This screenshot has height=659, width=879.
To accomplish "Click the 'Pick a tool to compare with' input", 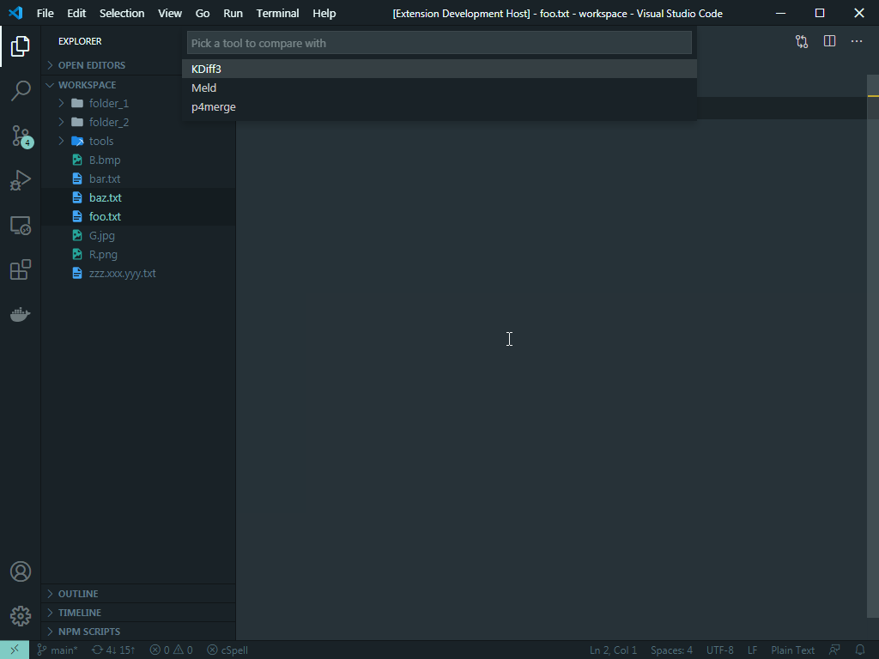I will 439,43.
